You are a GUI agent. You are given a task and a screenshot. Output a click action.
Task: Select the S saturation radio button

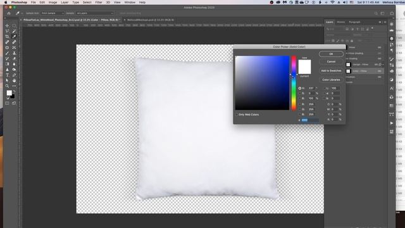(300, 93)
